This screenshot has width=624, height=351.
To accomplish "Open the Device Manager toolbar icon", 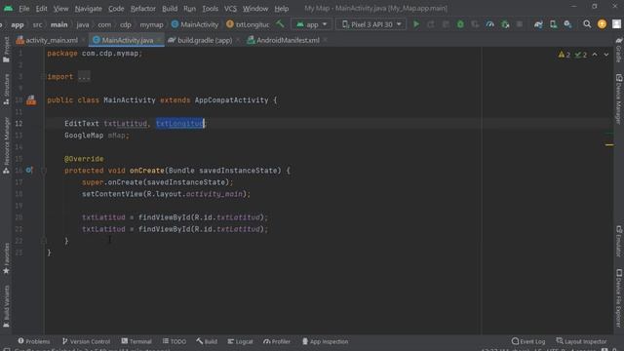I will click(553, 24).
